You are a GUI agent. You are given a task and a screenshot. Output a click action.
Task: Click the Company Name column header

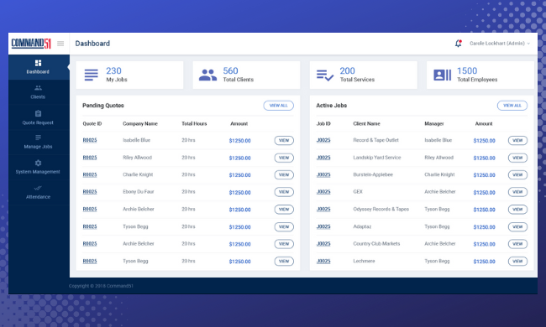pyautogui.click(x=140, y=124)
